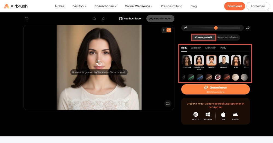Choose the Meckifrisur hairstyle thumbnail
The height and width of the screenshot is (143, 273).
coord(224,60)
